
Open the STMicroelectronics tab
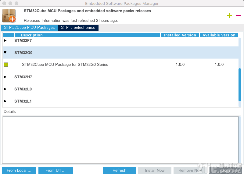tap(78, 28)
